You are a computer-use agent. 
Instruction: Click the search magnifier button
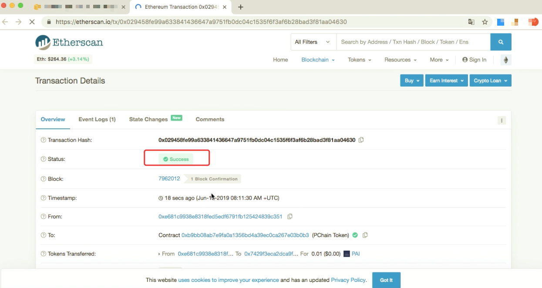(501, 42)
